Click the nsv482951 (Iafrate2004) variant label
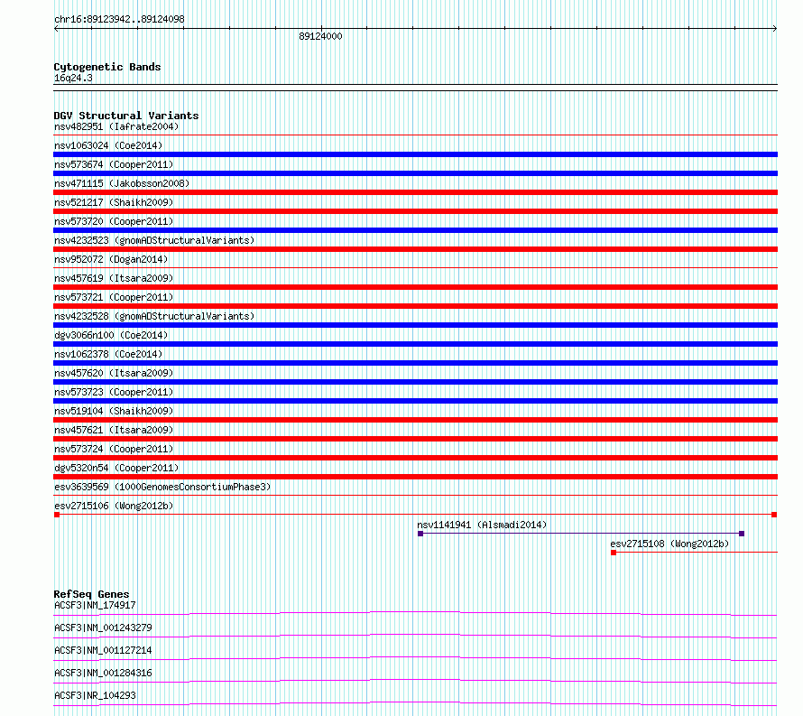Screen dimensions: 803x716 coord(116,126)
